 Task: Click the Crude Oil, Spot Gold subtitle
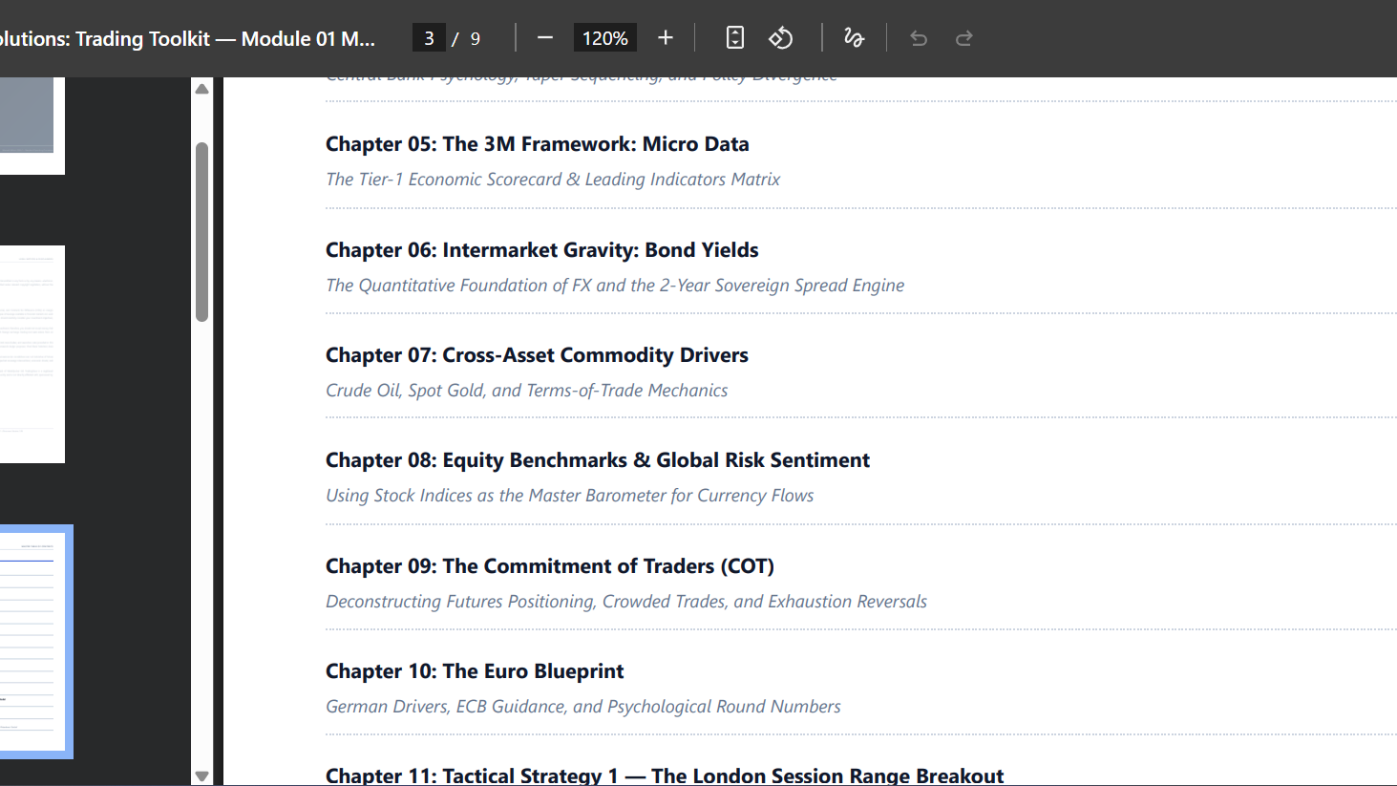coord(527,391)
